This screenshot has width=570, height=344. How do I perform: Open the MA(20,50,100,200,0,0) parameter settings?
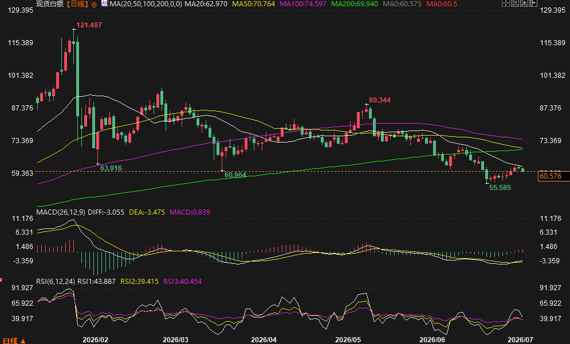[146, 4]
